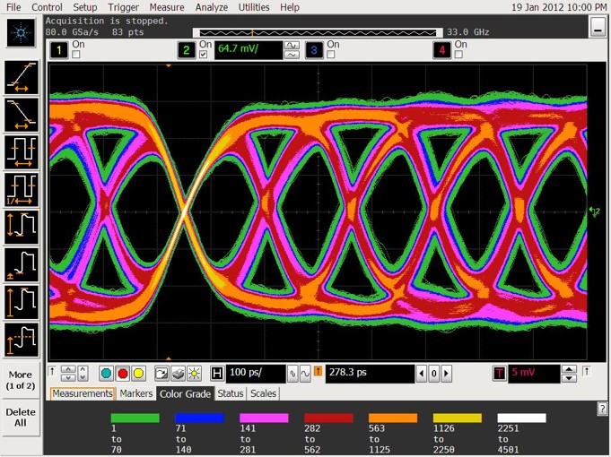Viewport: 611px width, 457px height.
Task: Shift horizontal delay left with arrow button
Action: [x=421, y=374]
